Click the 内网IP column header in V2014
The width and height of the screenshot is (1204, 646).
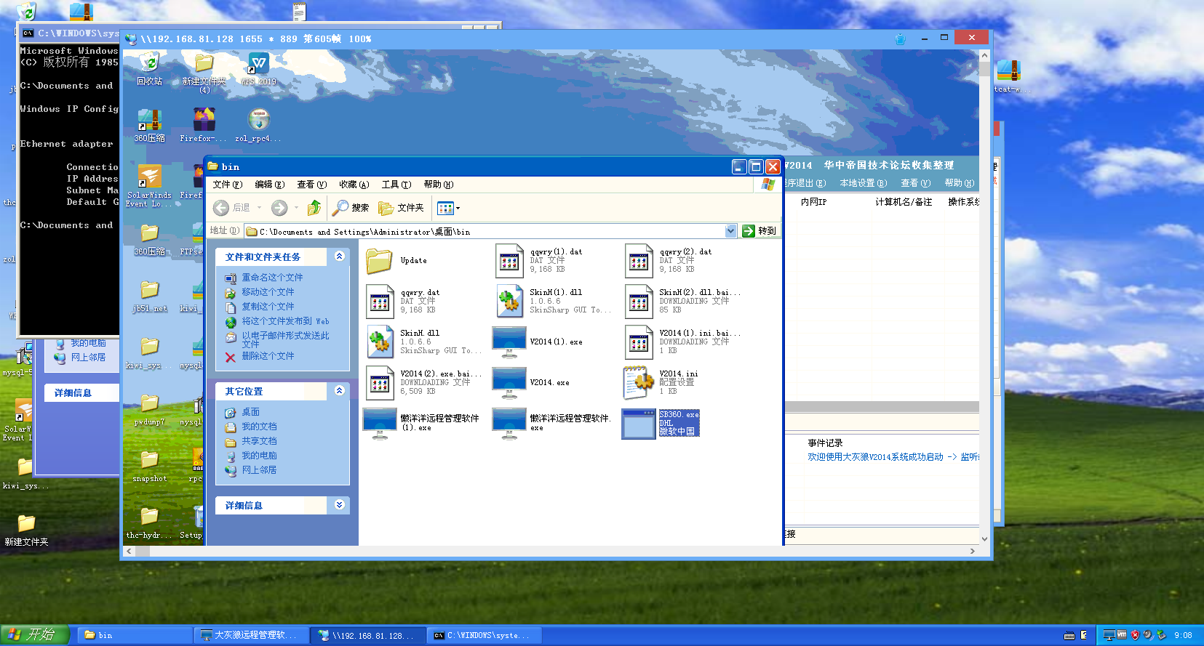pyautogui.click(x=813, y=202)
